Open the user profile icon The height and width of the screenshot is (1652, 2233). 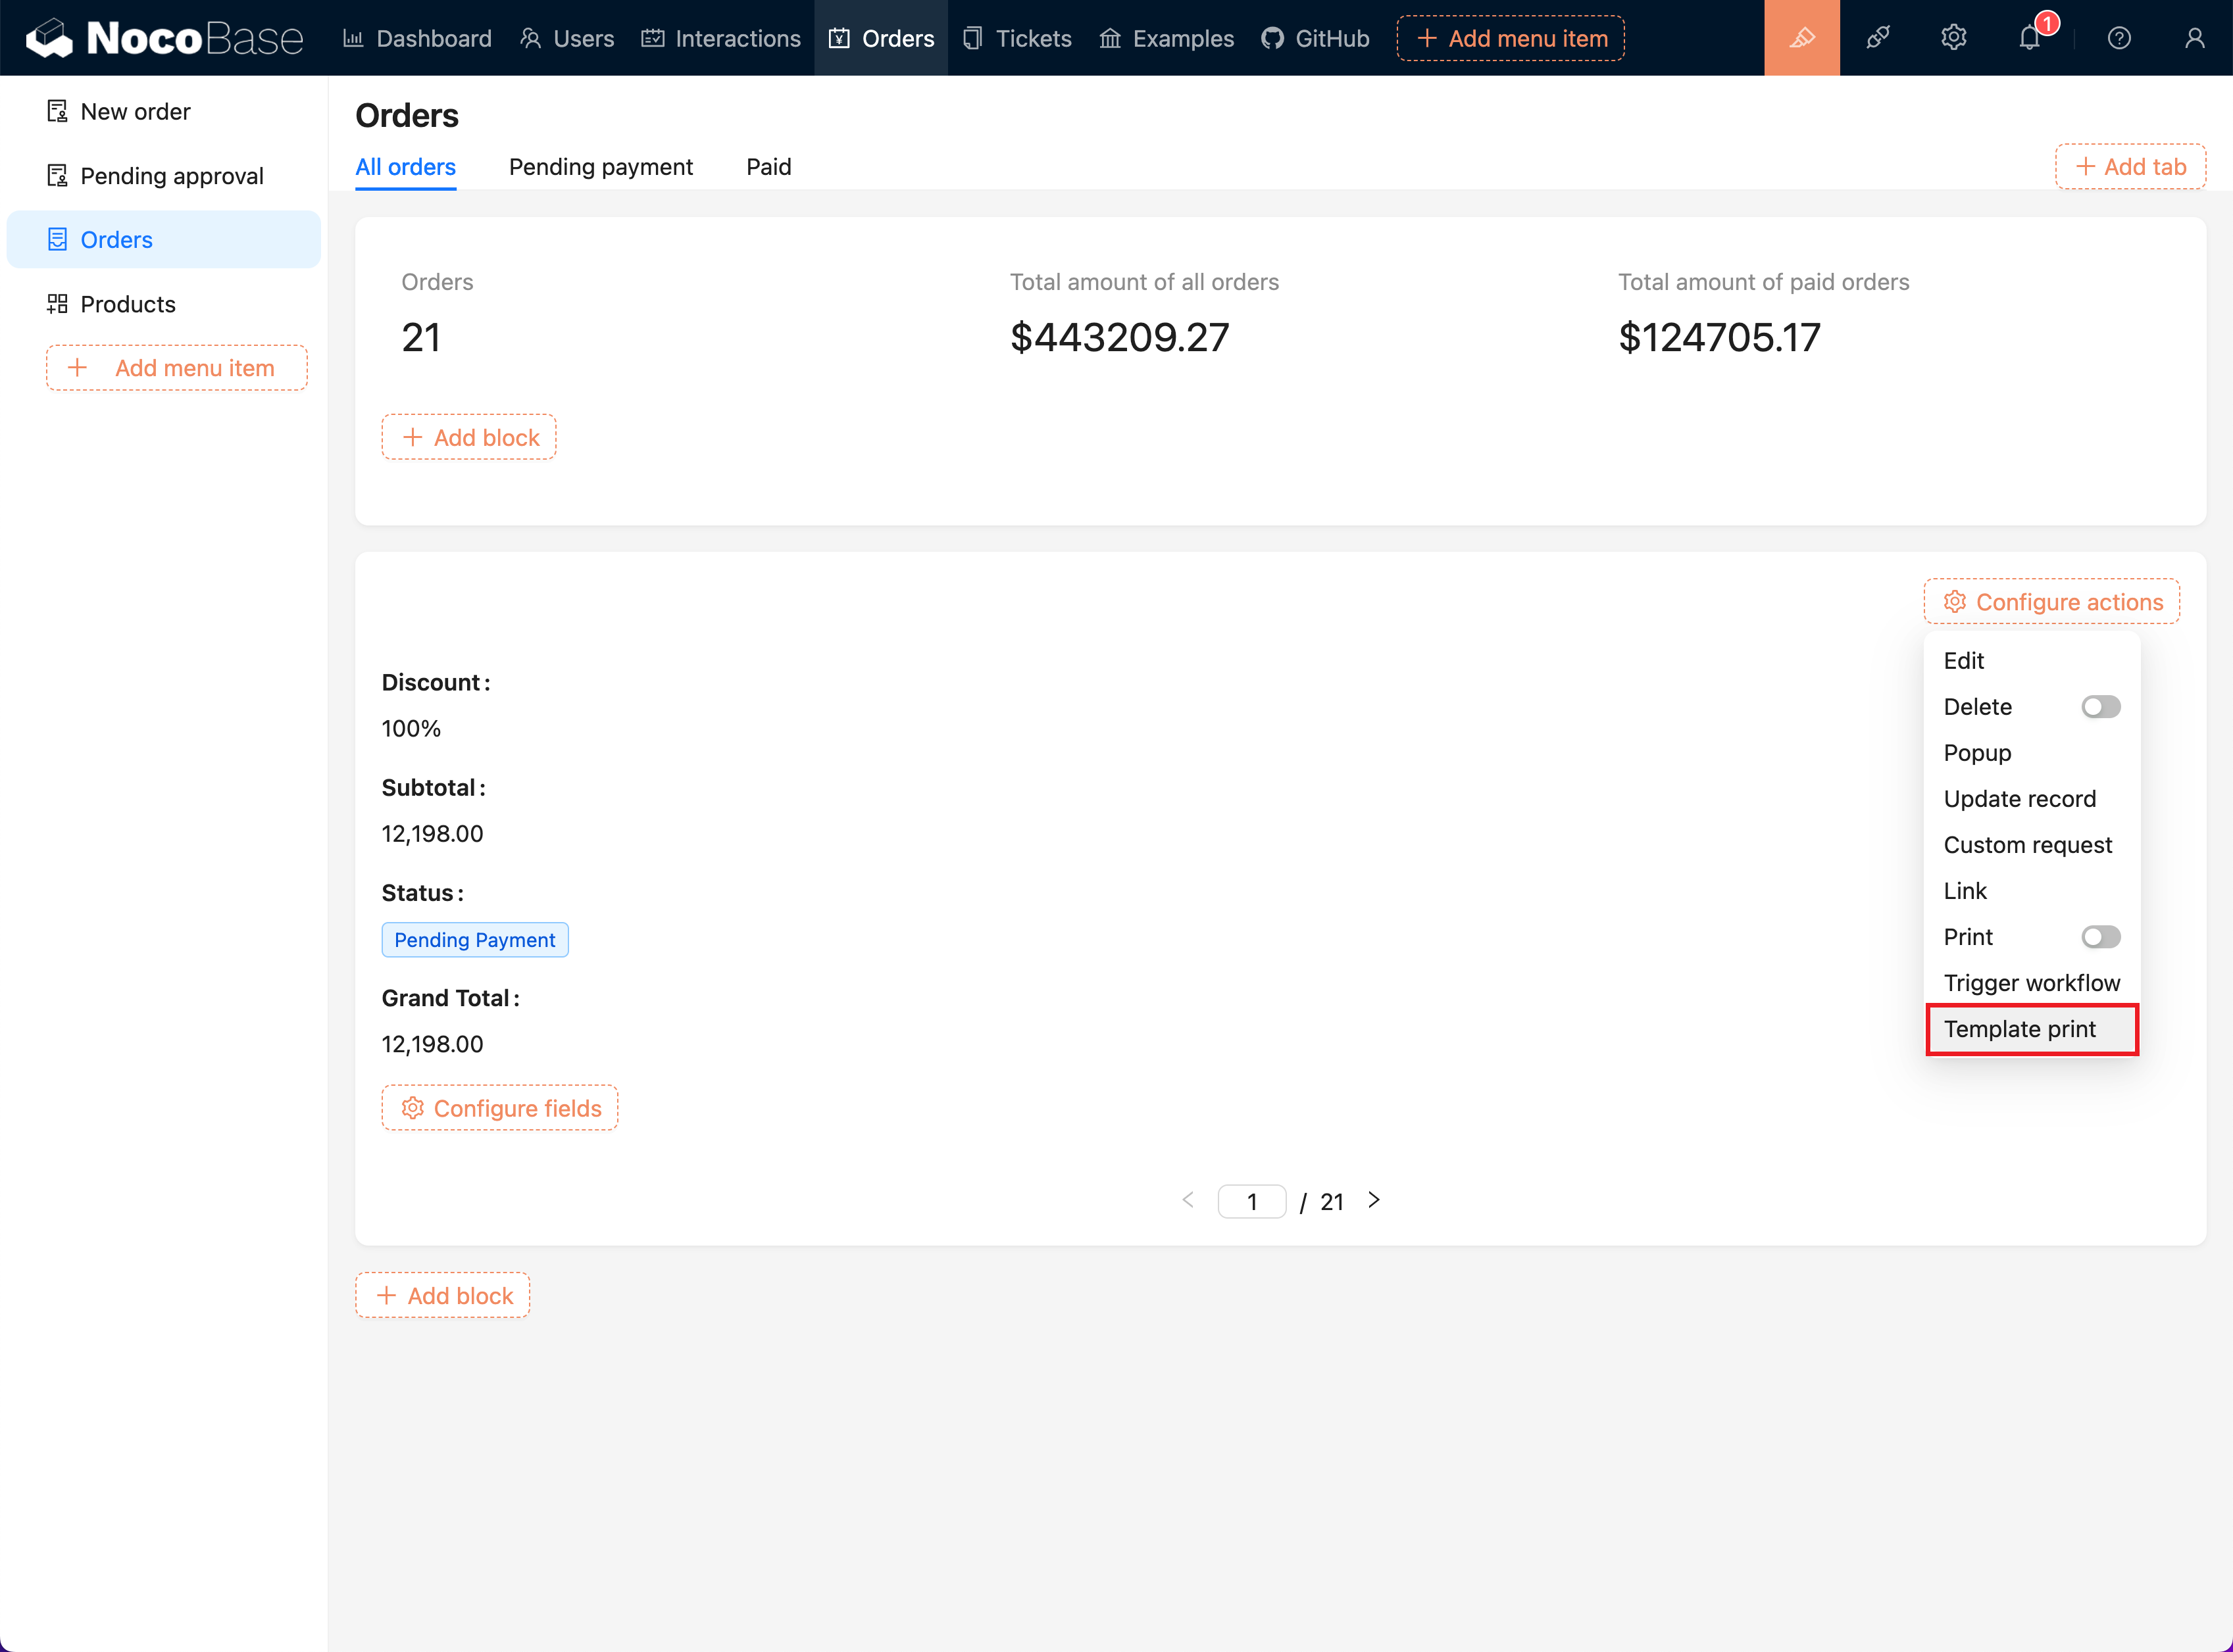[2194, 38]
